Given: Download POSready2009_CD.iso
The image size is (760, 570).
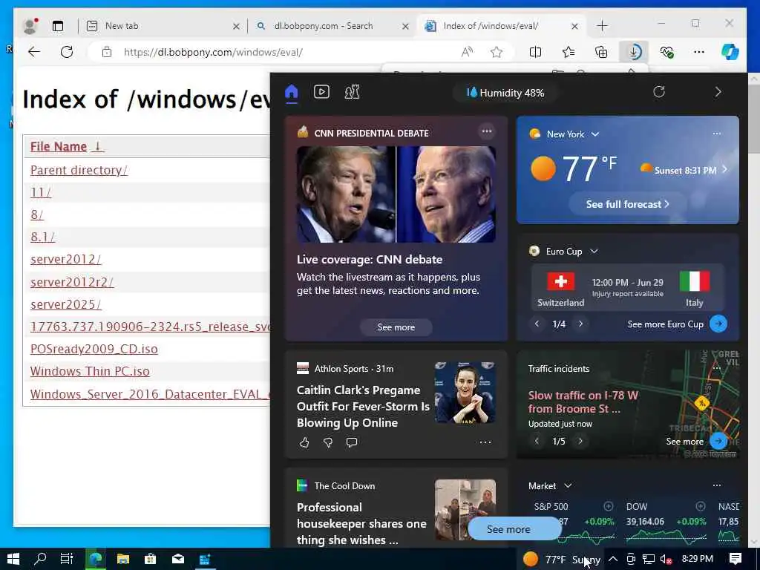Looking at the screenshot, I should [94, 349].
